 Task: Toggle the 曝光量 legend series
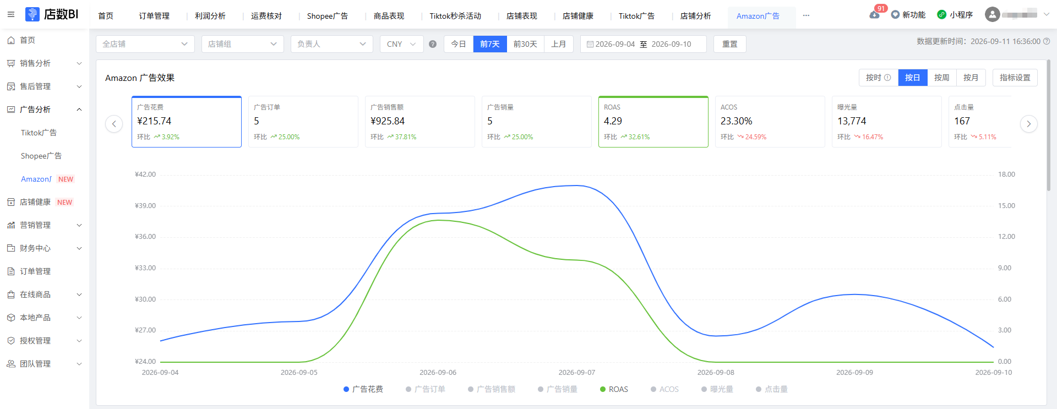click(x=717, y=389)
